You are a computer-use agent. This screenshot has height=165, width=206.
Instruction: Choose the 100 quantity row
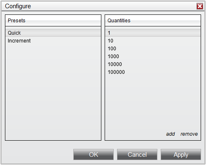tap(153, 49)
